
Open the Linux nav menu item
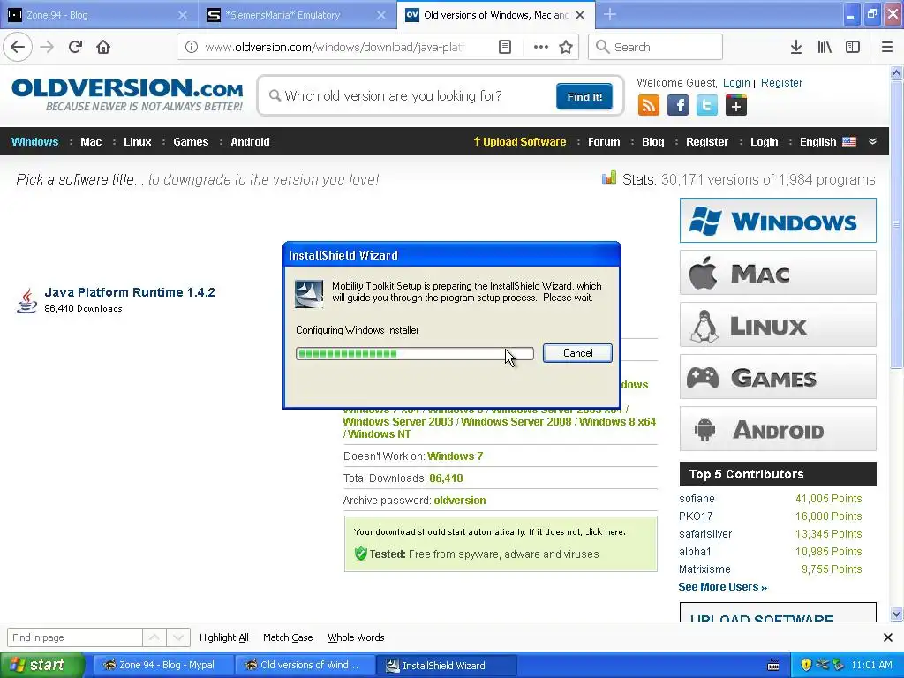[x=137, y=142]
